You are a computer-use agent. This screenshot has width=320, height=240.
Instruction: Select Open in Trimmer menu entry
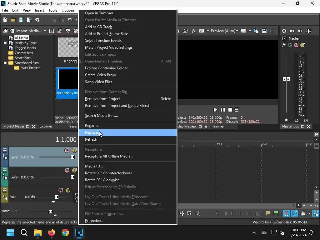(127, 13)
